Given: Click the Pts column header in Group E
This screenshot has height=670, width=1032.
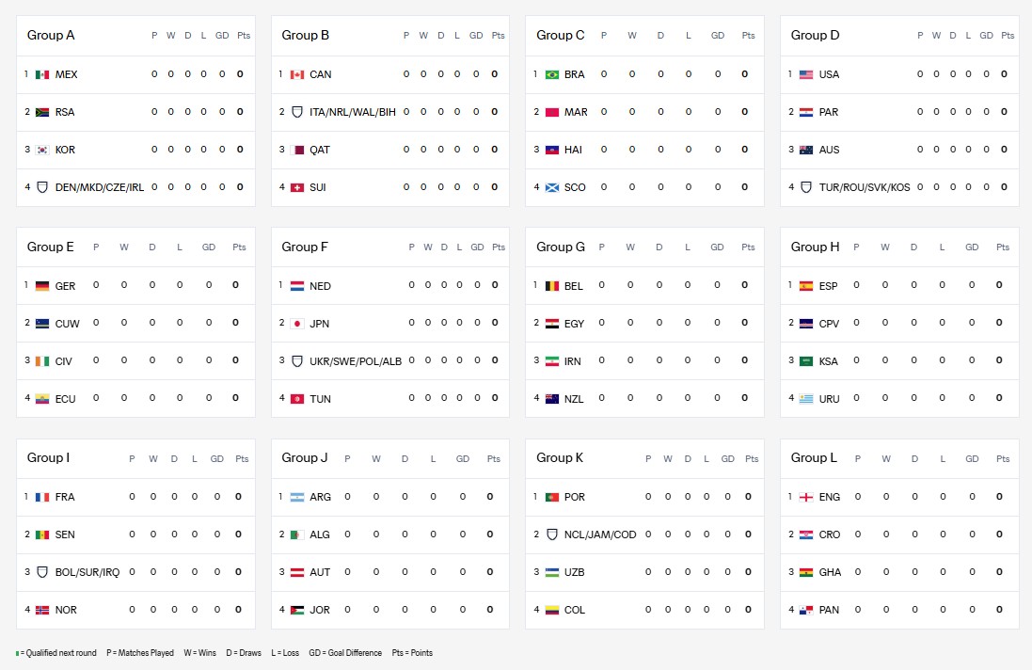Looking at the screenshot, I should (x=239, y=247).
